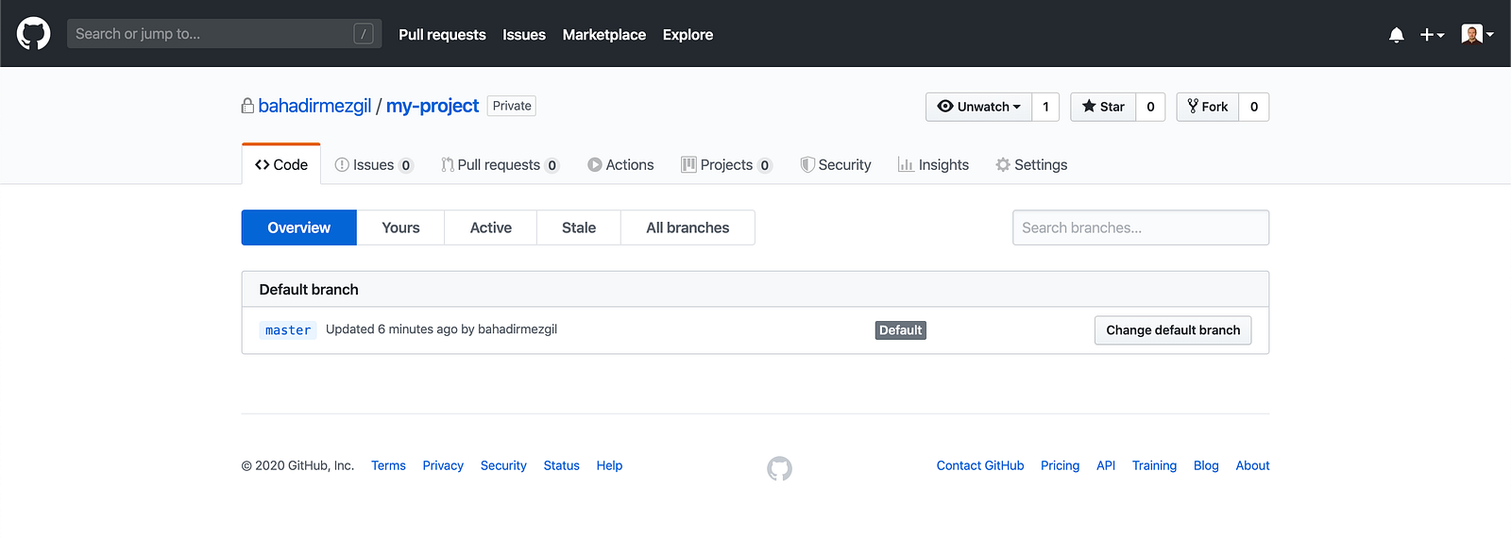1511x539 pixels.
Task: Select the Stale branches tab
Action: (579, 227)
